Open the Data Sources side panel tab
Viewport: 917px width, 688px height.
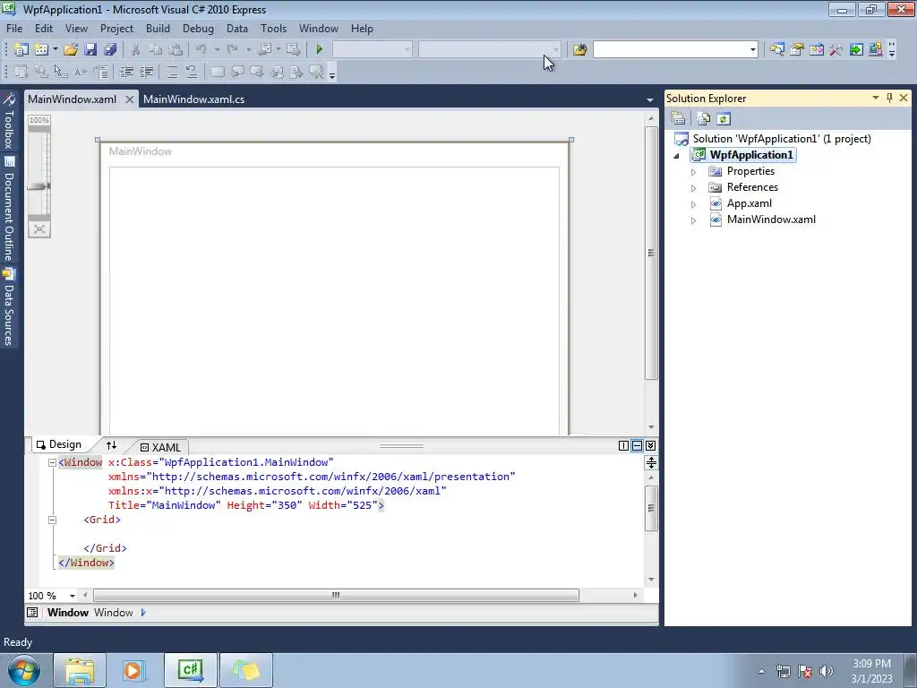coord(9,307)
